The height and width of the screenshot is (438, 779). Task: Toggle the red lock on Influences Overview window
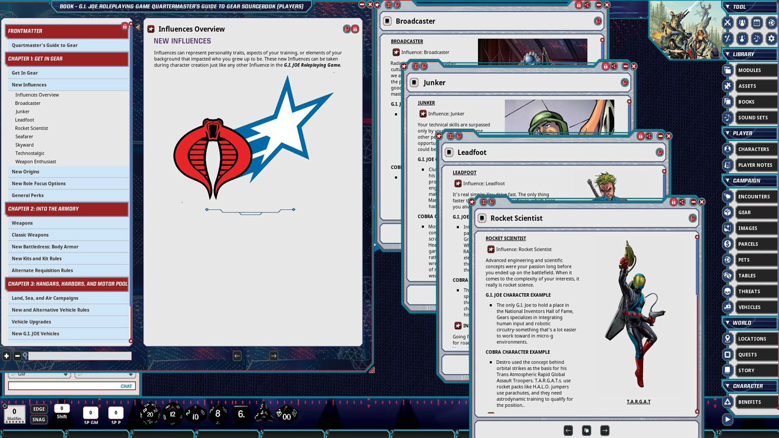coord(355,29)
